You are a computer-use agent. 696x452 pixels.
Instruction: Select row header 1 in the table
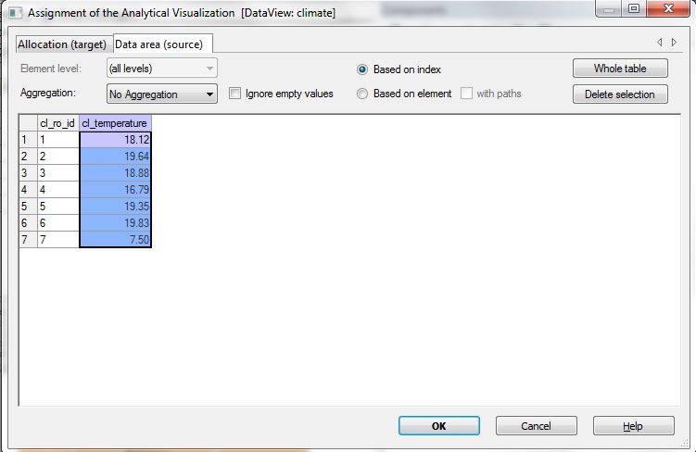click(28, 140)
